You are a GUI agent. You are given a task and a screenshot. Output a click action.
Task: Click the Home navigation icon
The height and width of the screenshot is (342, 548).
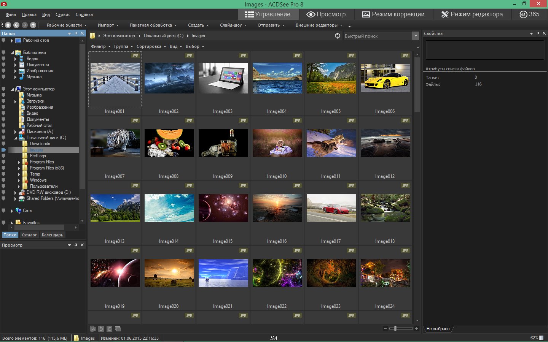[x=8, y=25]
